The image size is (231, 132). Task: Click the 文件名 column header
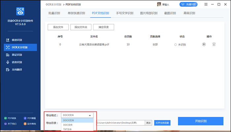pyautogui.click(x=94, y=37)
